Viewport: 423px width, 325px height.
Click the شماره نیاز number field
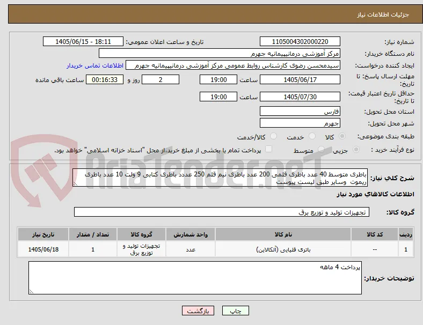coord(300,41)
